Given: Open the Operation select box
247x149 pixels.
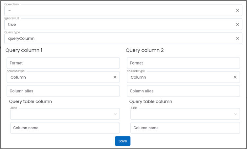Looking at the screenshot, I should click(x=118, y=11).
